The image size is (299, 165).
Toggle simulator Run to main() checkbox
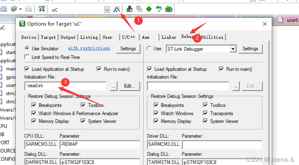coord(99,69)
